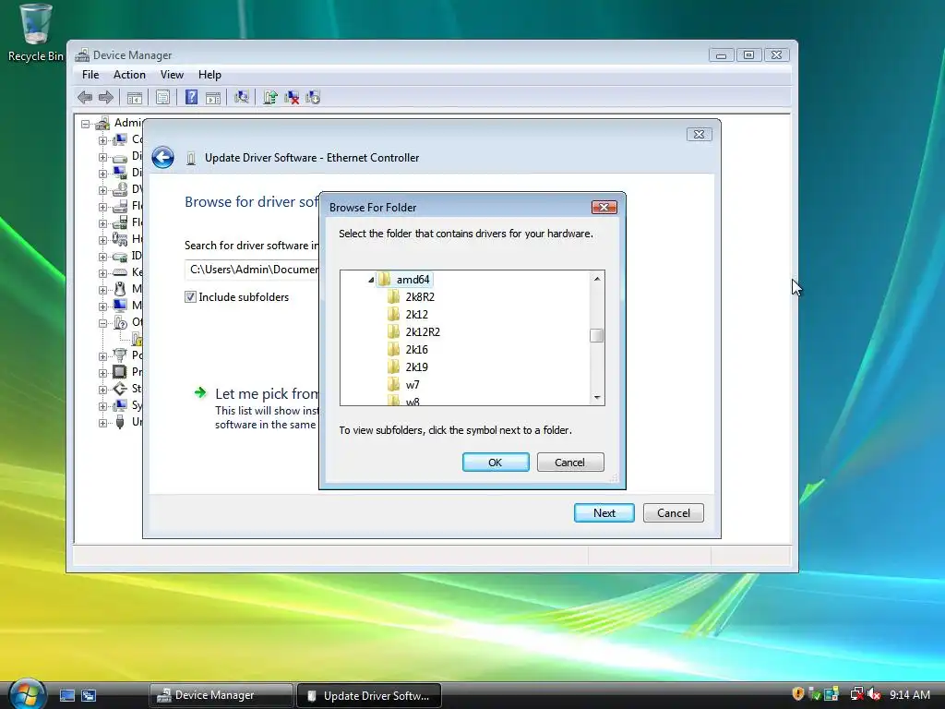Uncheck the Include subfolders checkbox

[190, 296]
